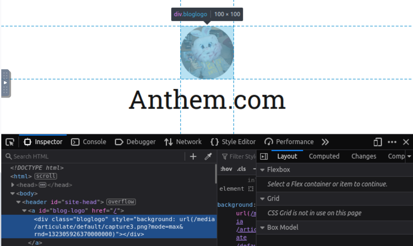This screenshot has height=246, width=413.
Task: Expand the head element node
Action: click(12, 185)
